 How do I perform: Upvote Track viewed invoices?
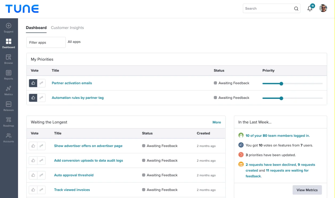click(33, 190)
